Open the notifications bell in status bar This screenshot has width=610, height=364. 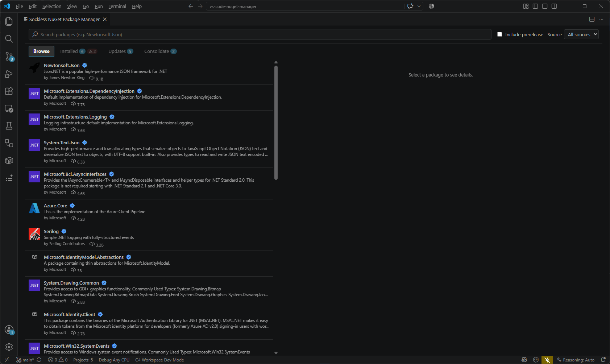coord(603,360)
